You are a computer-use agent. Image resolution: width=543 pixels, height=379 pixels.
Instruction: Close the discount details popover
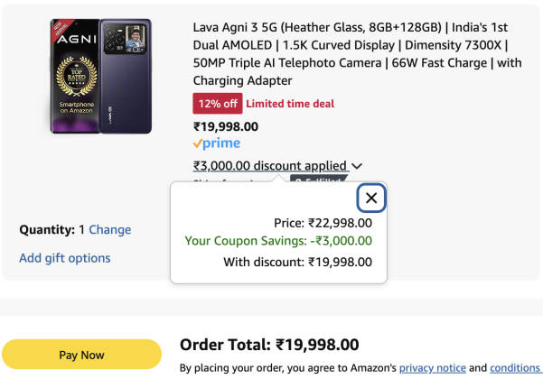tap(371, 199)
